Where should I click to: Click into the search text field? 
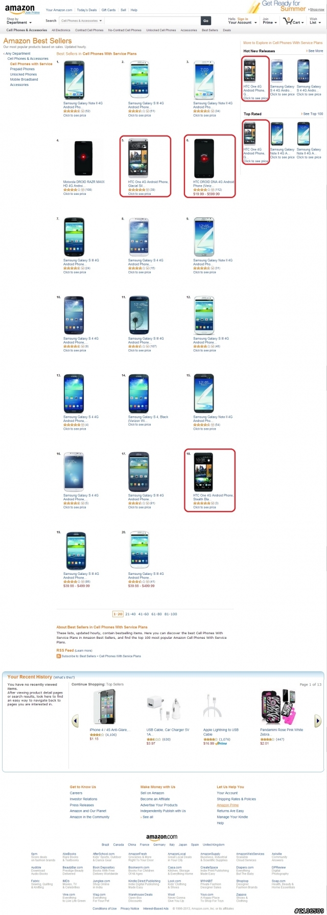point(152,21)
